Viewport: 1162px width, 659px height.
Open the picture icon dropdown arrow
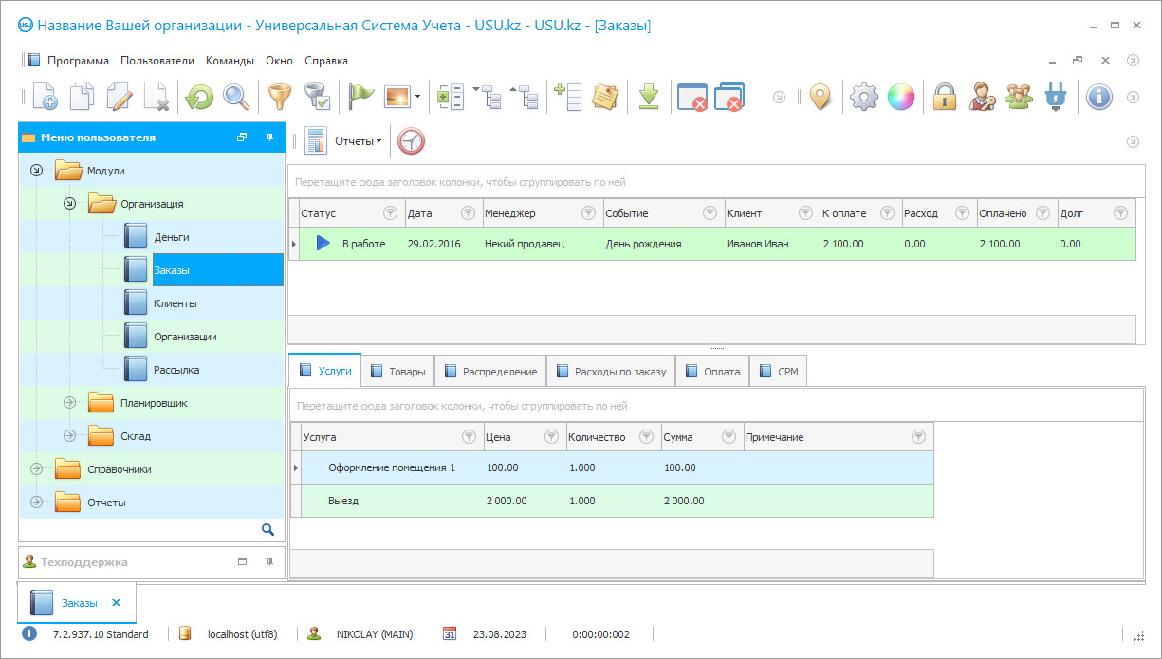[418, 97]
